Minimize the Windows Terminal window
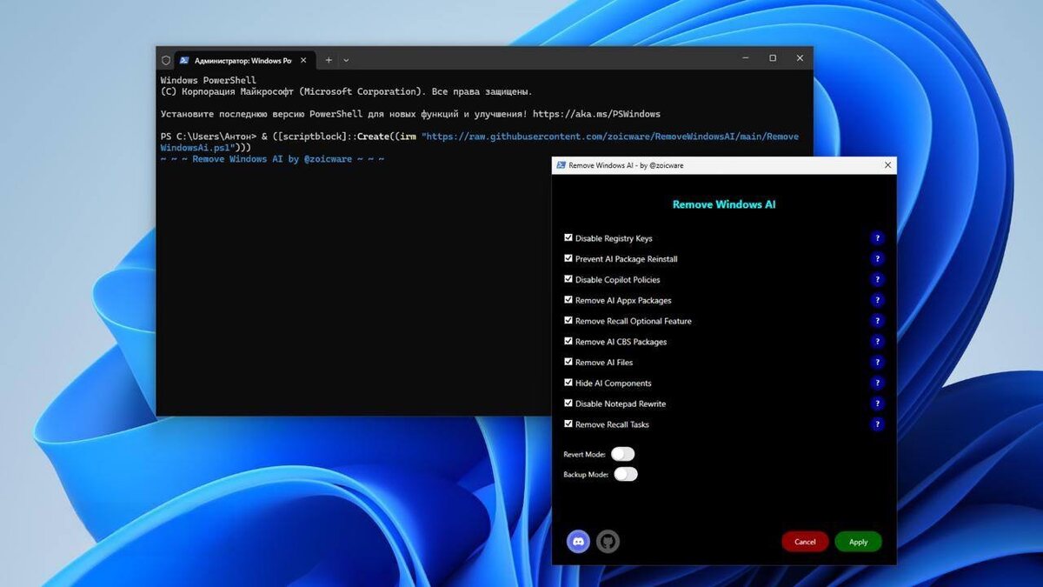Screen dimensions: 1043x587 tap(746, 58)
